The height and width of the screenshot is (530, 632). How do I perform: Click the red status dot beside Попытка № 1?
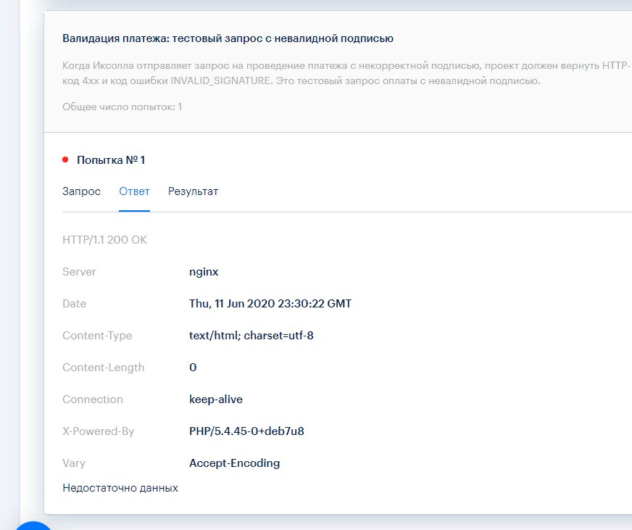point(65,160)
